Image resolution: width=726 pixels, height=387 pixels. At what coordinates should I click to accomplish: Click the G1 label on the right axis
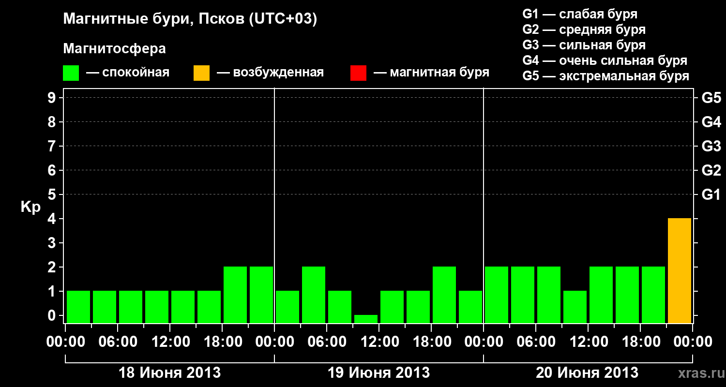[x=711, y=194]
